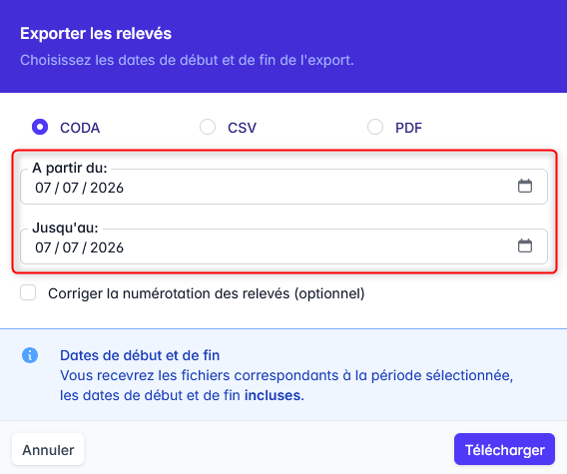Choose the PDF export format

[x=375, y=127]
